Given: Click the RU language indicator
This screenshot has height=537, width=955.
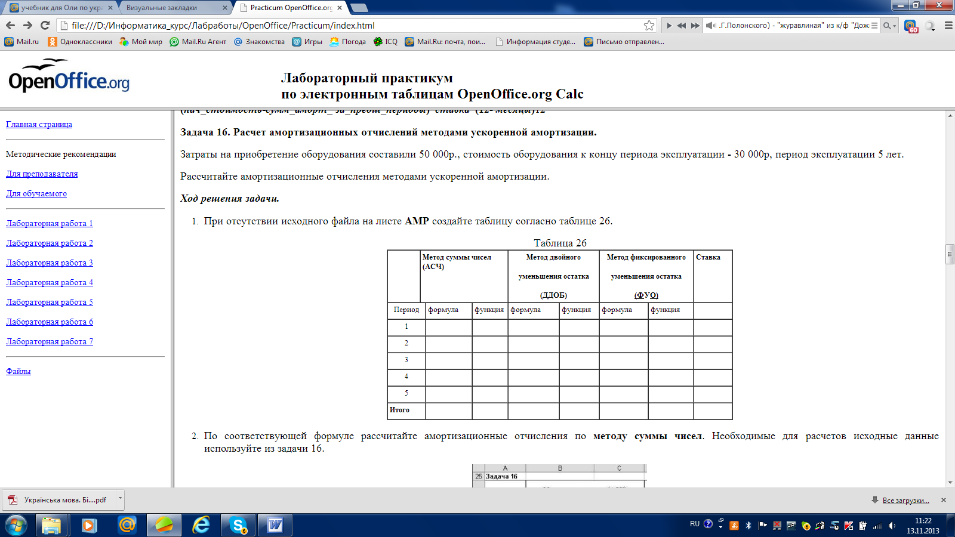Looking at the screenshot, I should coord(695,524).
